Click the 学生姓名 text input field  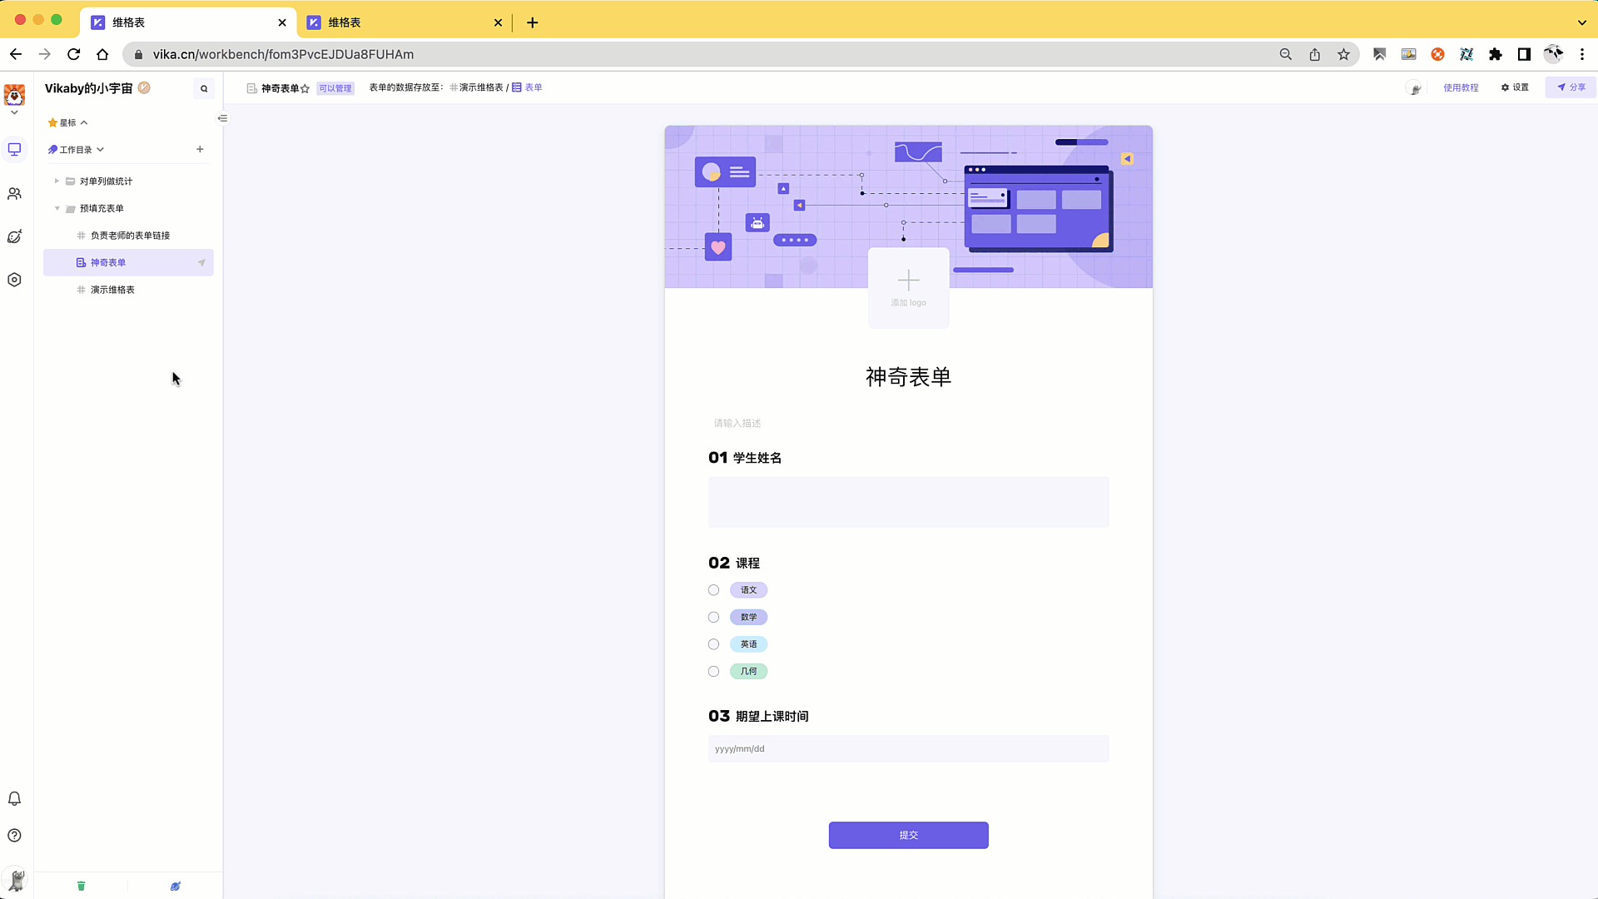[908, 502]
